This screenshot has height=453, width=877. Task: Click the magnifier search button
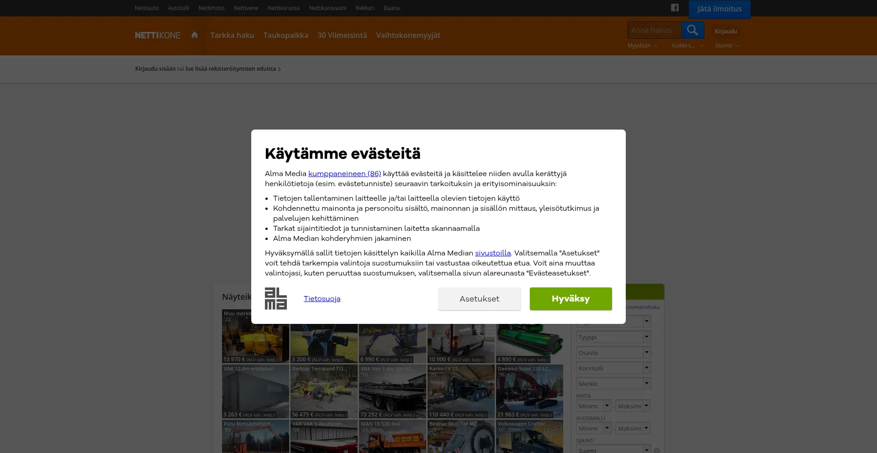(692, 31)
